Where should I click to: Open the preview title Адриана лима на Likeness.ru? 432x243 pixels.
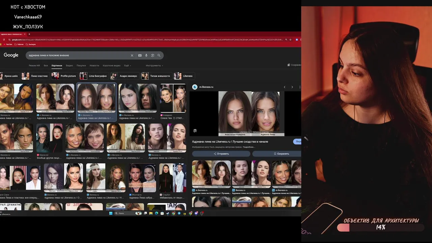tap(230, 141)
